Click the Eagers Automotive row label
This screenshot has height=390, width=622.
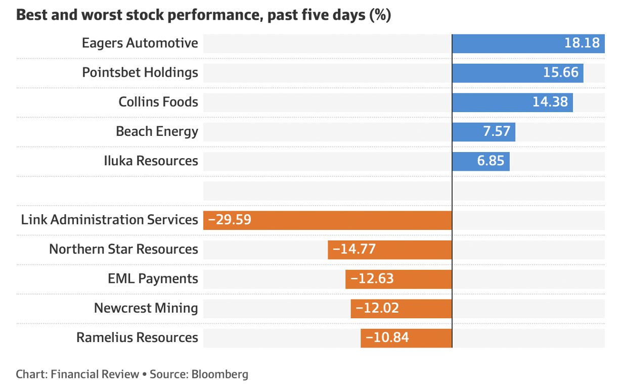pos(140,43)
